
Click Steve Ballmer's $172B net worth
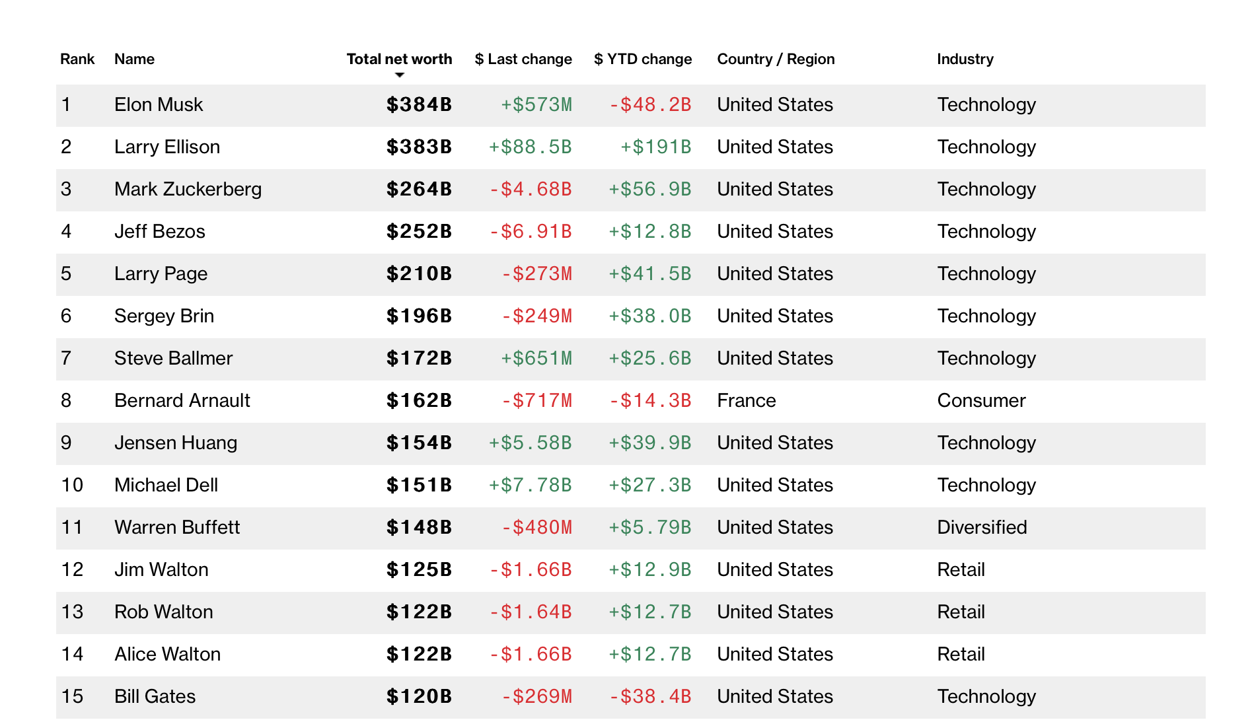click(419, 358)
